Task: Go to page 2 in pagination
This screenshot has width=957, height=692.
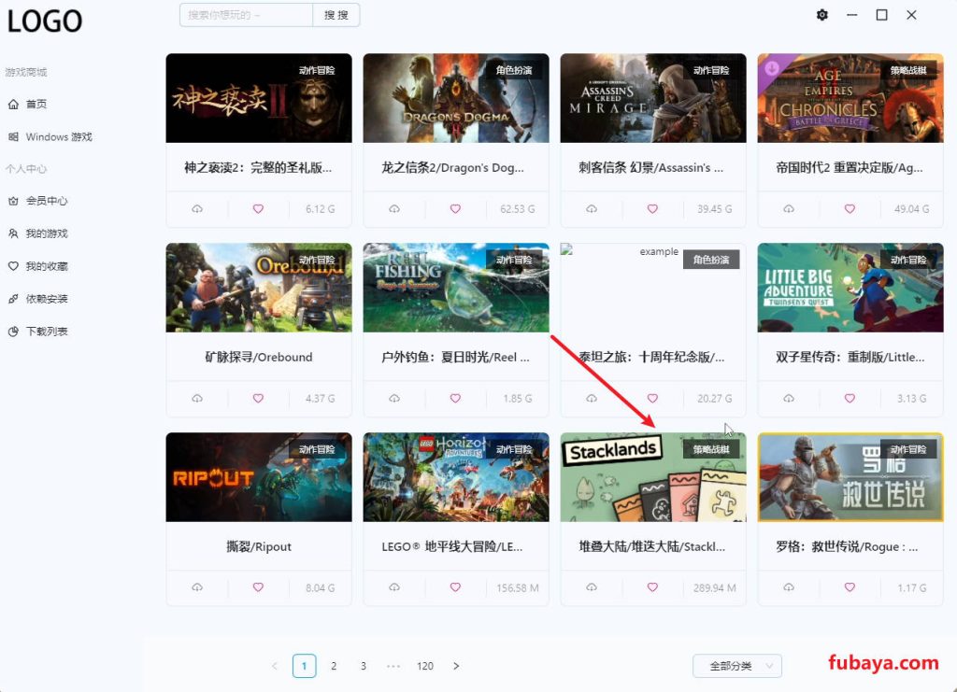Action: pos(334,666)
